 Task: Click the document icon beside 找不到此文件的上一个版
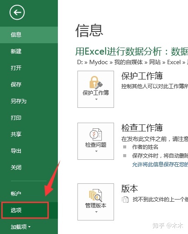click(x=125, y=200)
